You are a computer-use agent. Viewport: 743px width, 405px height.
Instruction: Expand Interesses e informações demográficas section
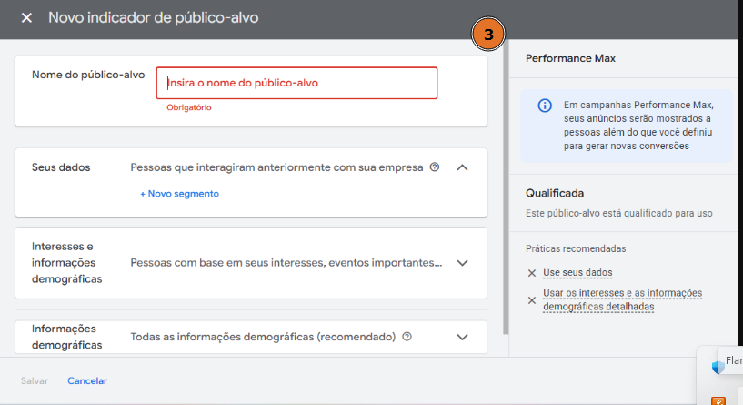pyautogui.click(x=462, y=263)
